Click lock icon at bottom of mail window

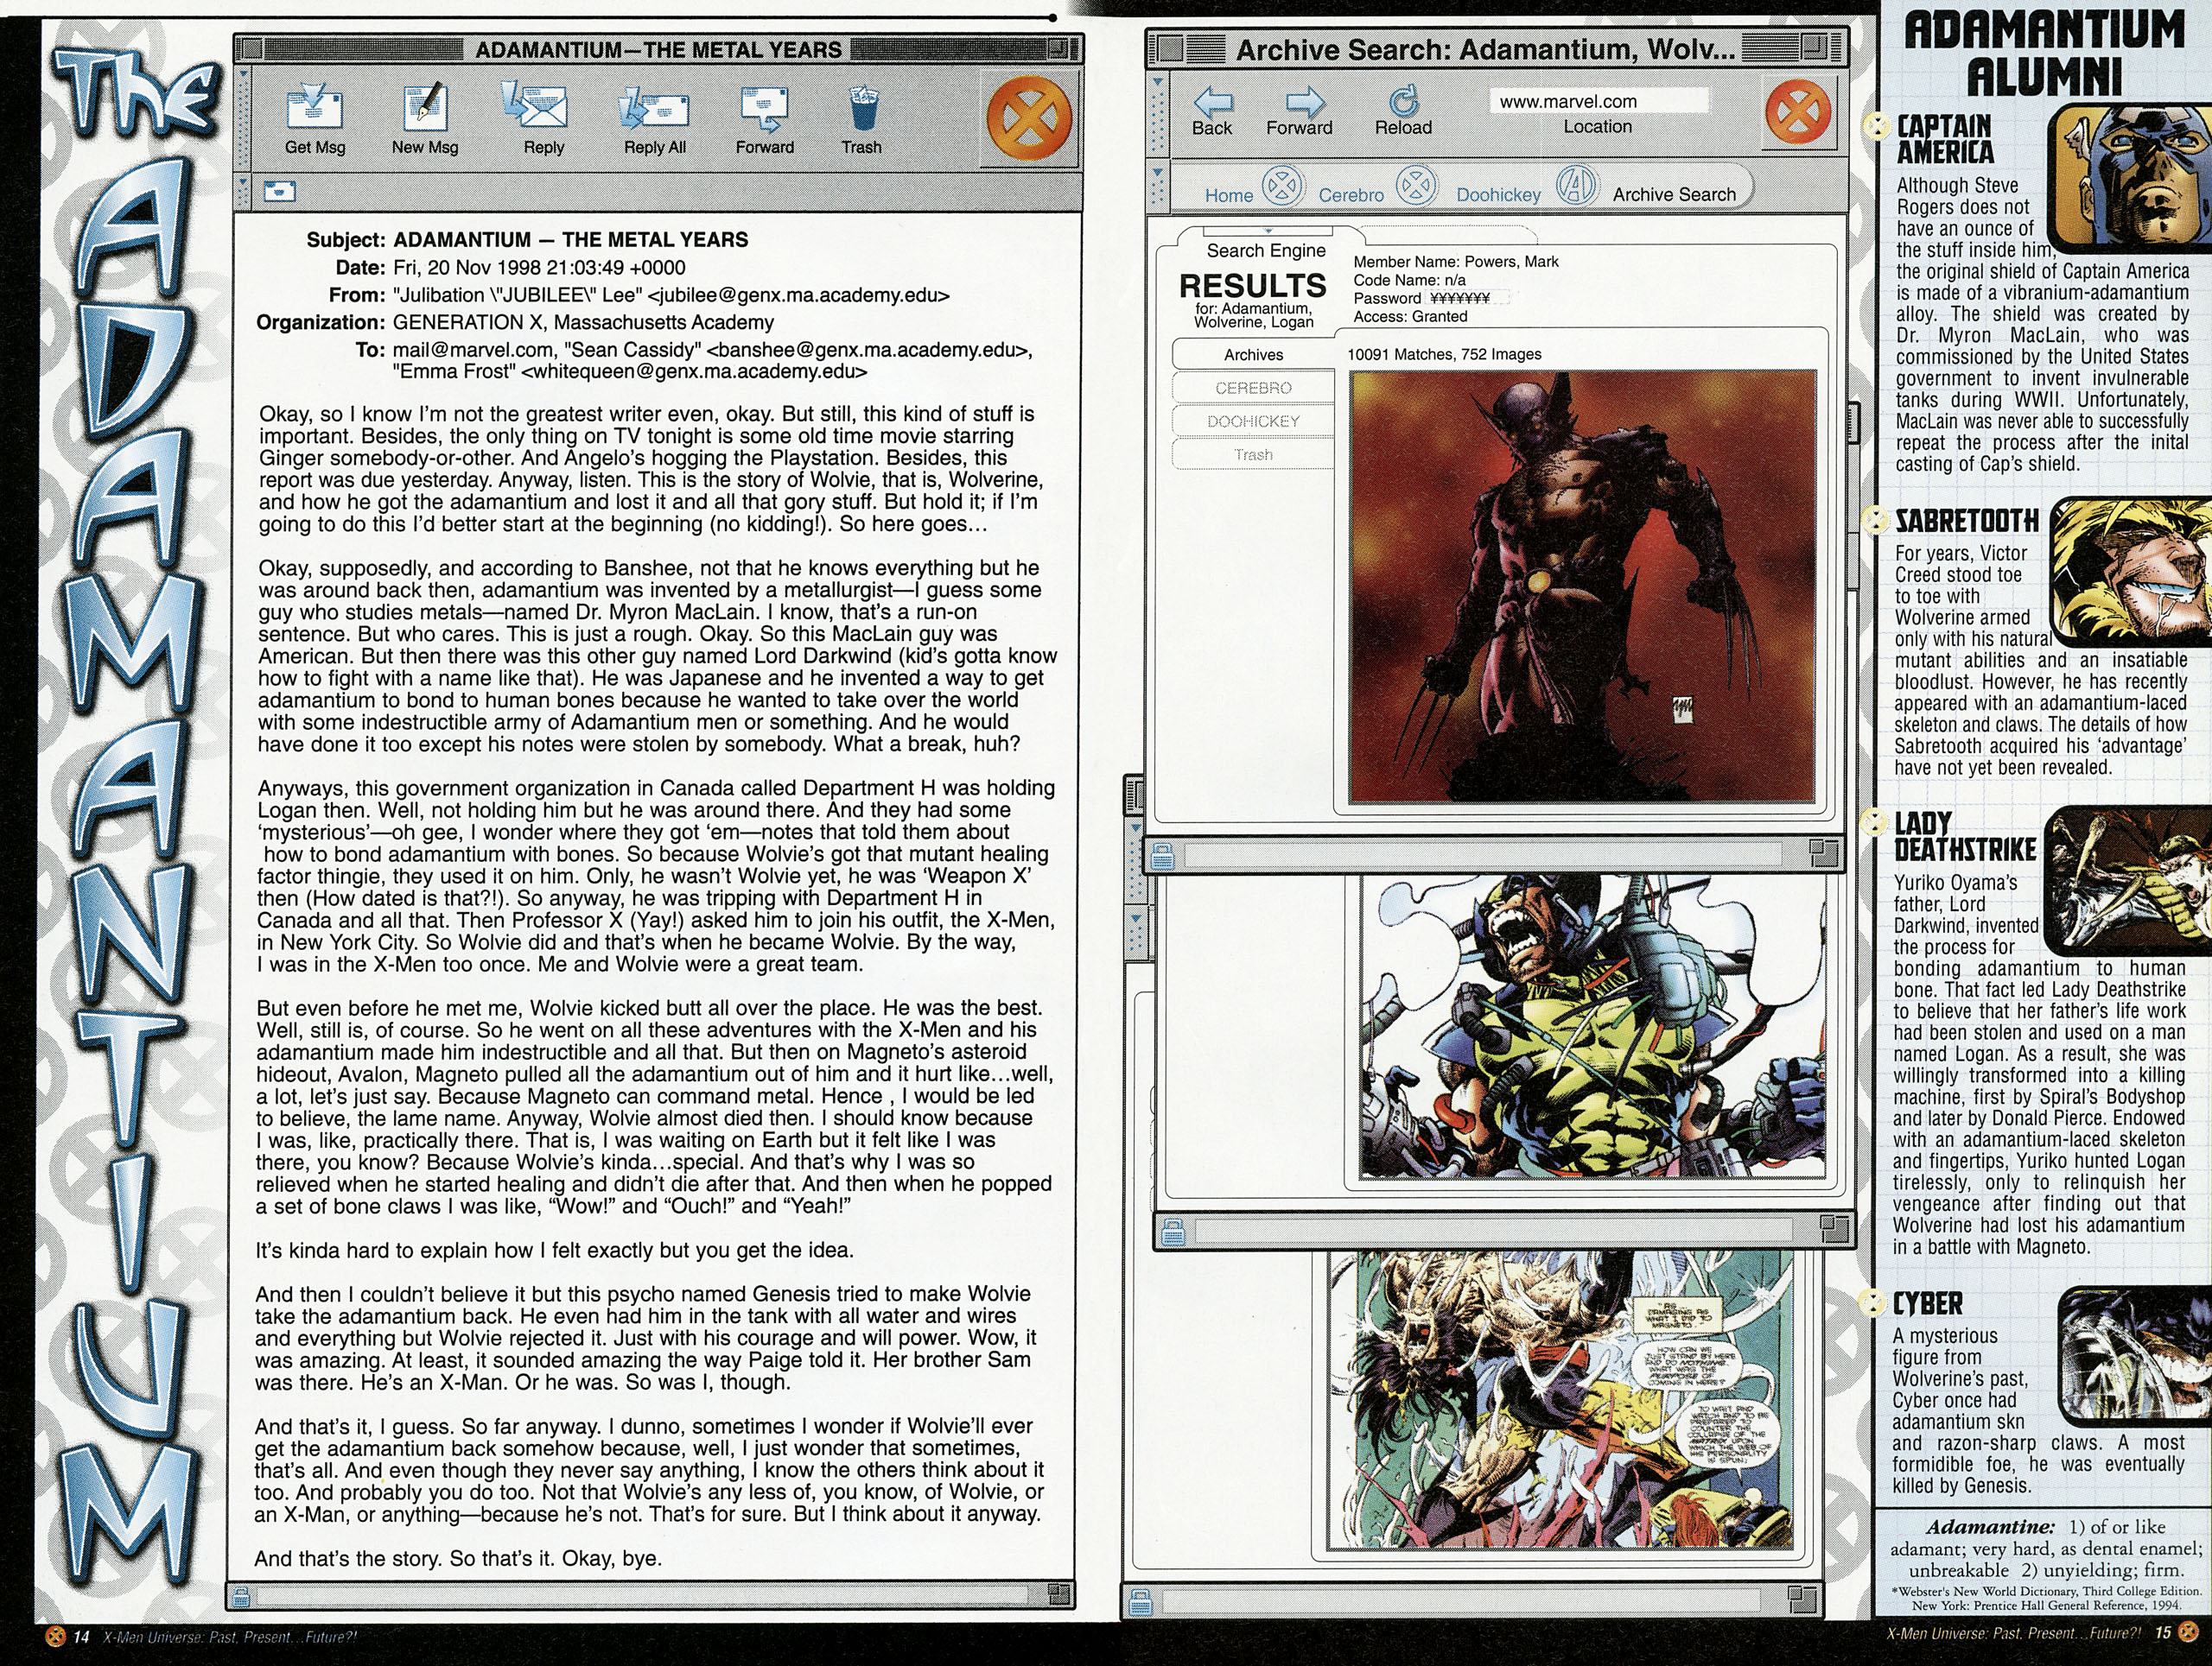(241, 1598)
